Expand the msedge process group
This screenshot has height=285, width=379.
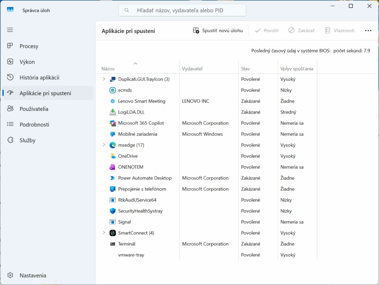point(104,145)
